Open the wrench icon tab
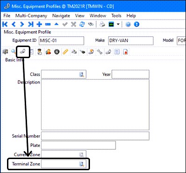The width and height of the screenshot is (186, 173). (x=99, y=52)
